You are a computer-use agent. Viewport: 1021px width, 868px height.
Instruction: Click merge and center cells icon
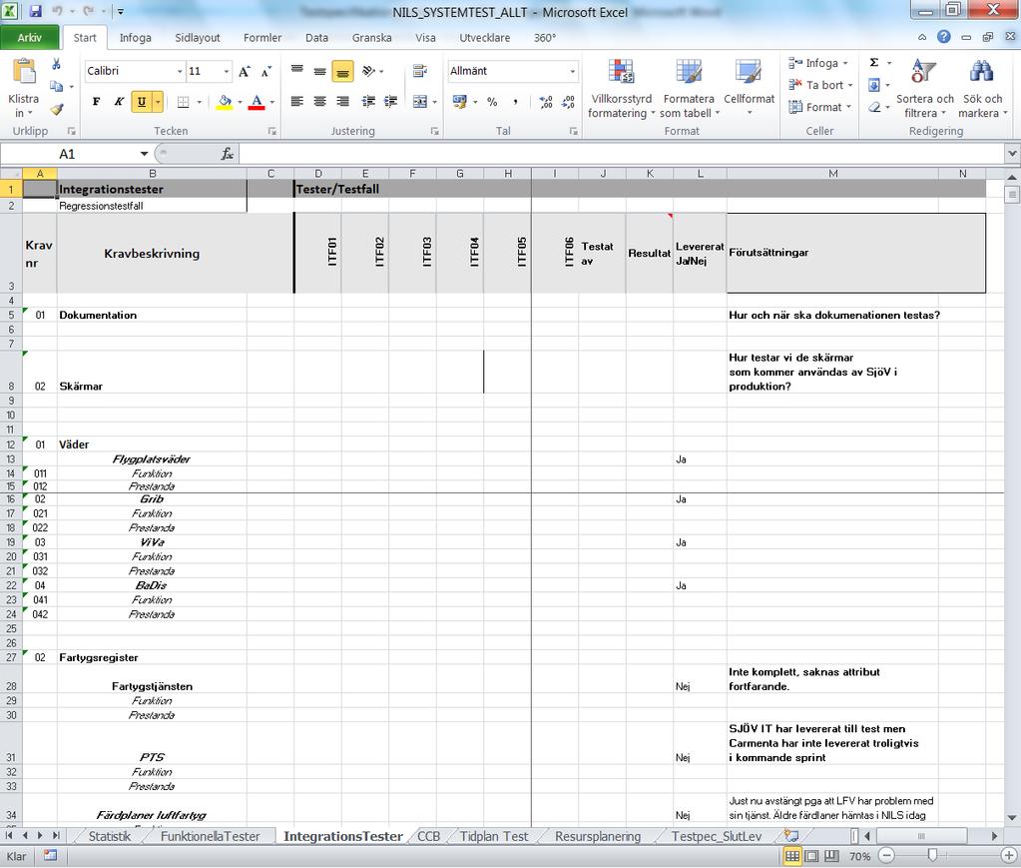point(420,101)
